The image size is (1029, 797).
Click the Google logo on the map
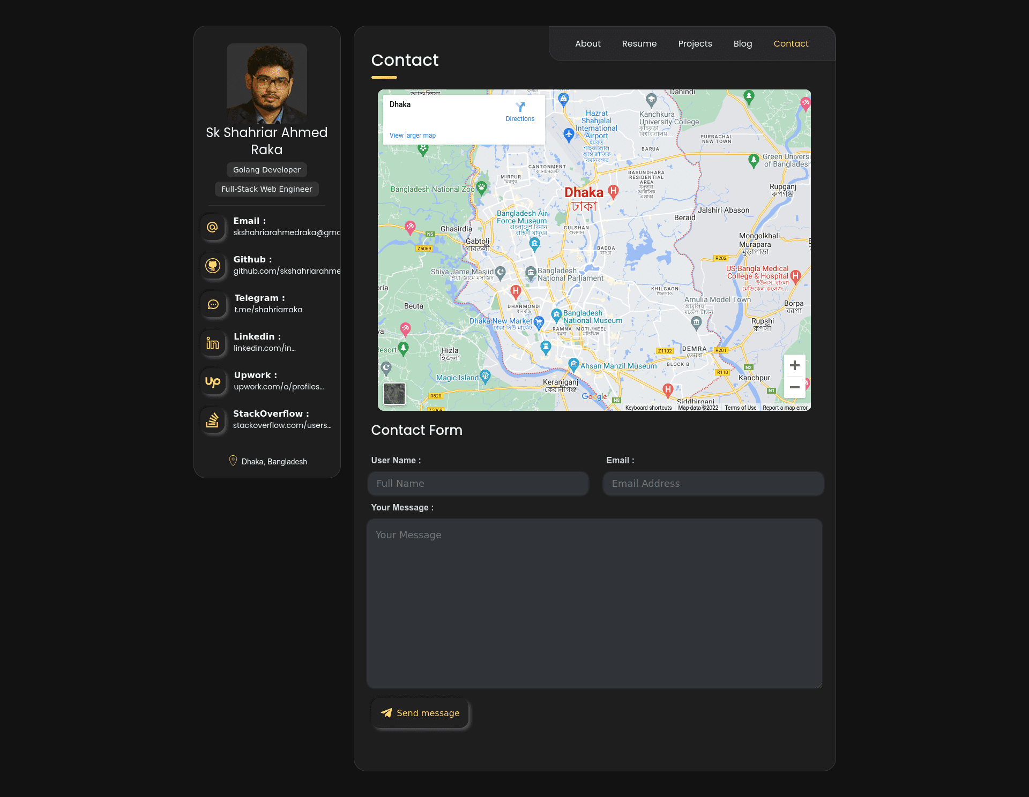[594, 397]
